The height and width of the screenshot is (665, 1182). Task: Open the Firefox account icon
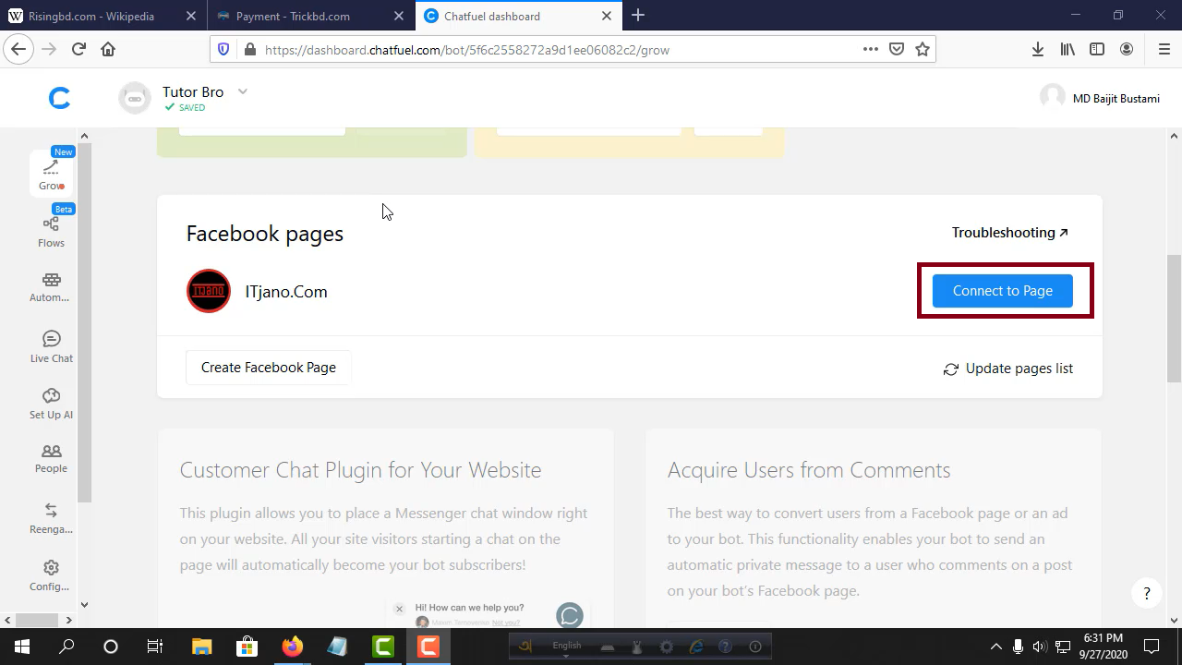click(x=1127, y=49)
